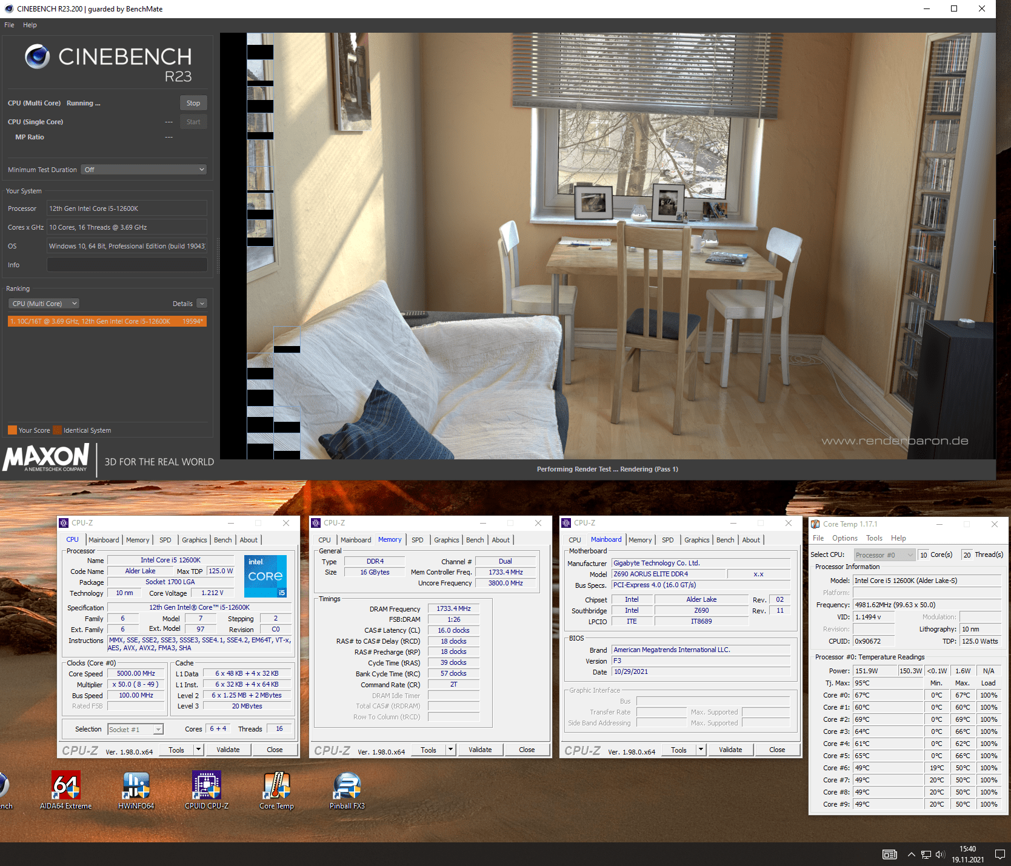Expand the ranking Details arrow
1011x866 pixels.
[202, 304]
